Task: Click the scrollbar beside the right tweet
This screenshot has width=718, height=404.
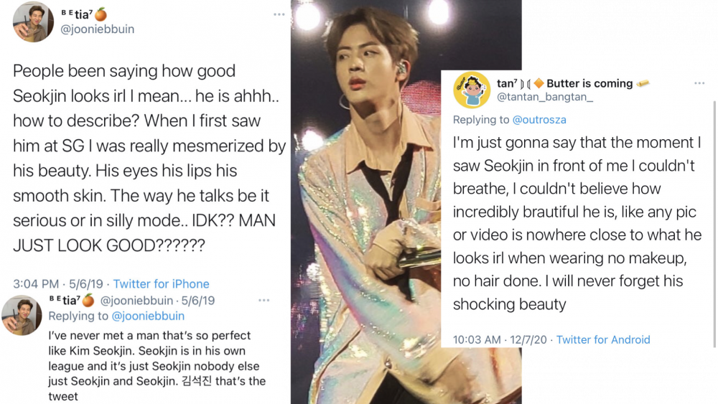Action: tap(714, 224)
